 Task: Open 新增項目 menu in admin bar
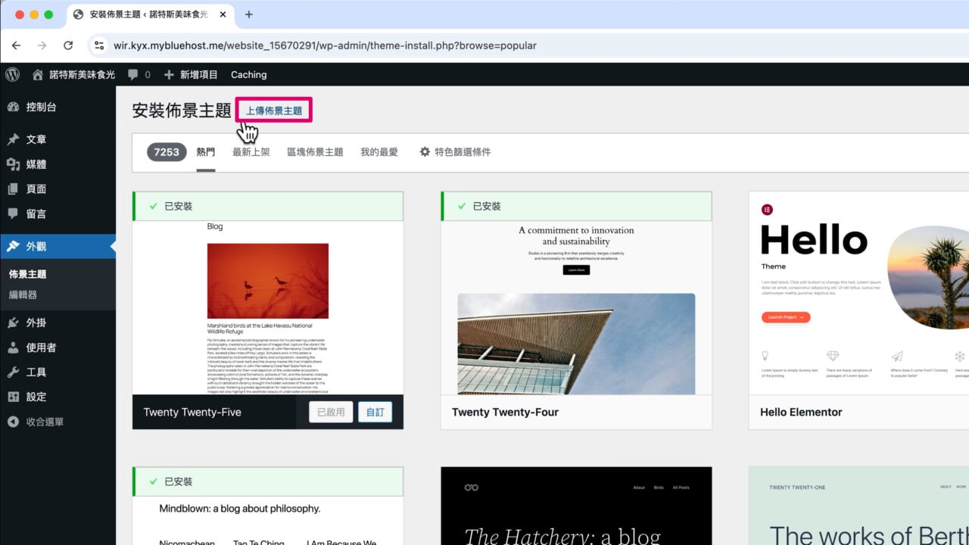[191, 74]
